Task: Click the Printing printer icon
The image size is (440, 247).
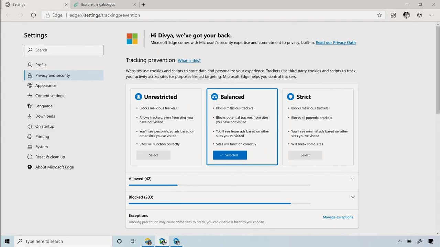Action: tap(30, 137)
